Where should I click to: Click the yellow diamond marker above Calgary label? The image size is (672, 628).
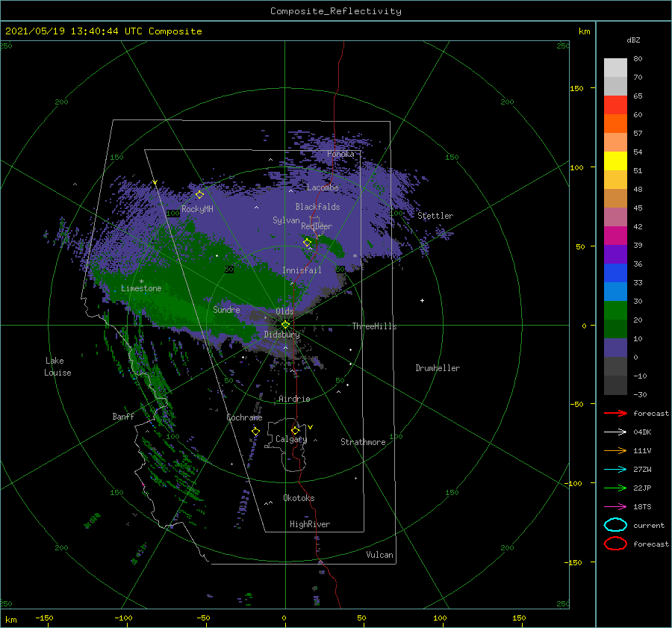(295, 430)
